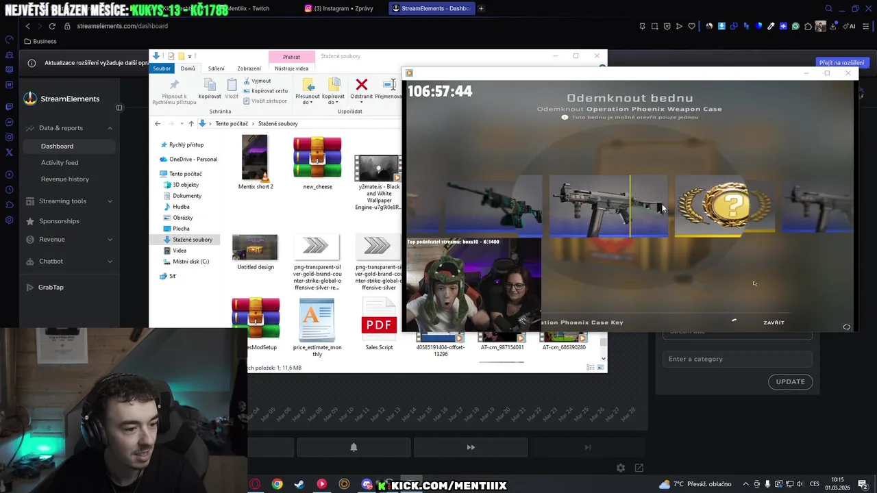Open the Soubor tab in File Explorer
877x493 pixels.
pyautogui.click(x=162, y=68)
